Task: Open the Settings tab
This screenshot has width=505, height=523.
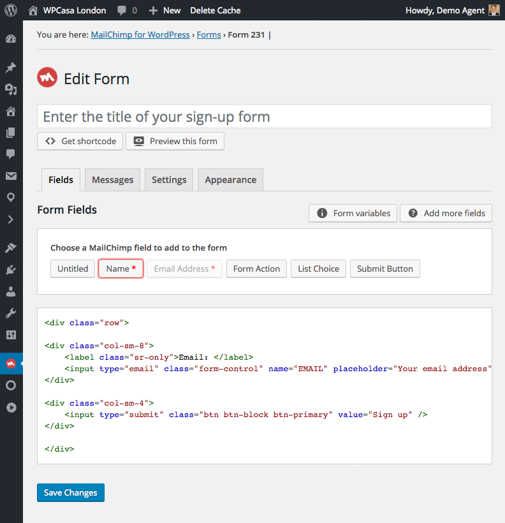Action: (169, 180)
